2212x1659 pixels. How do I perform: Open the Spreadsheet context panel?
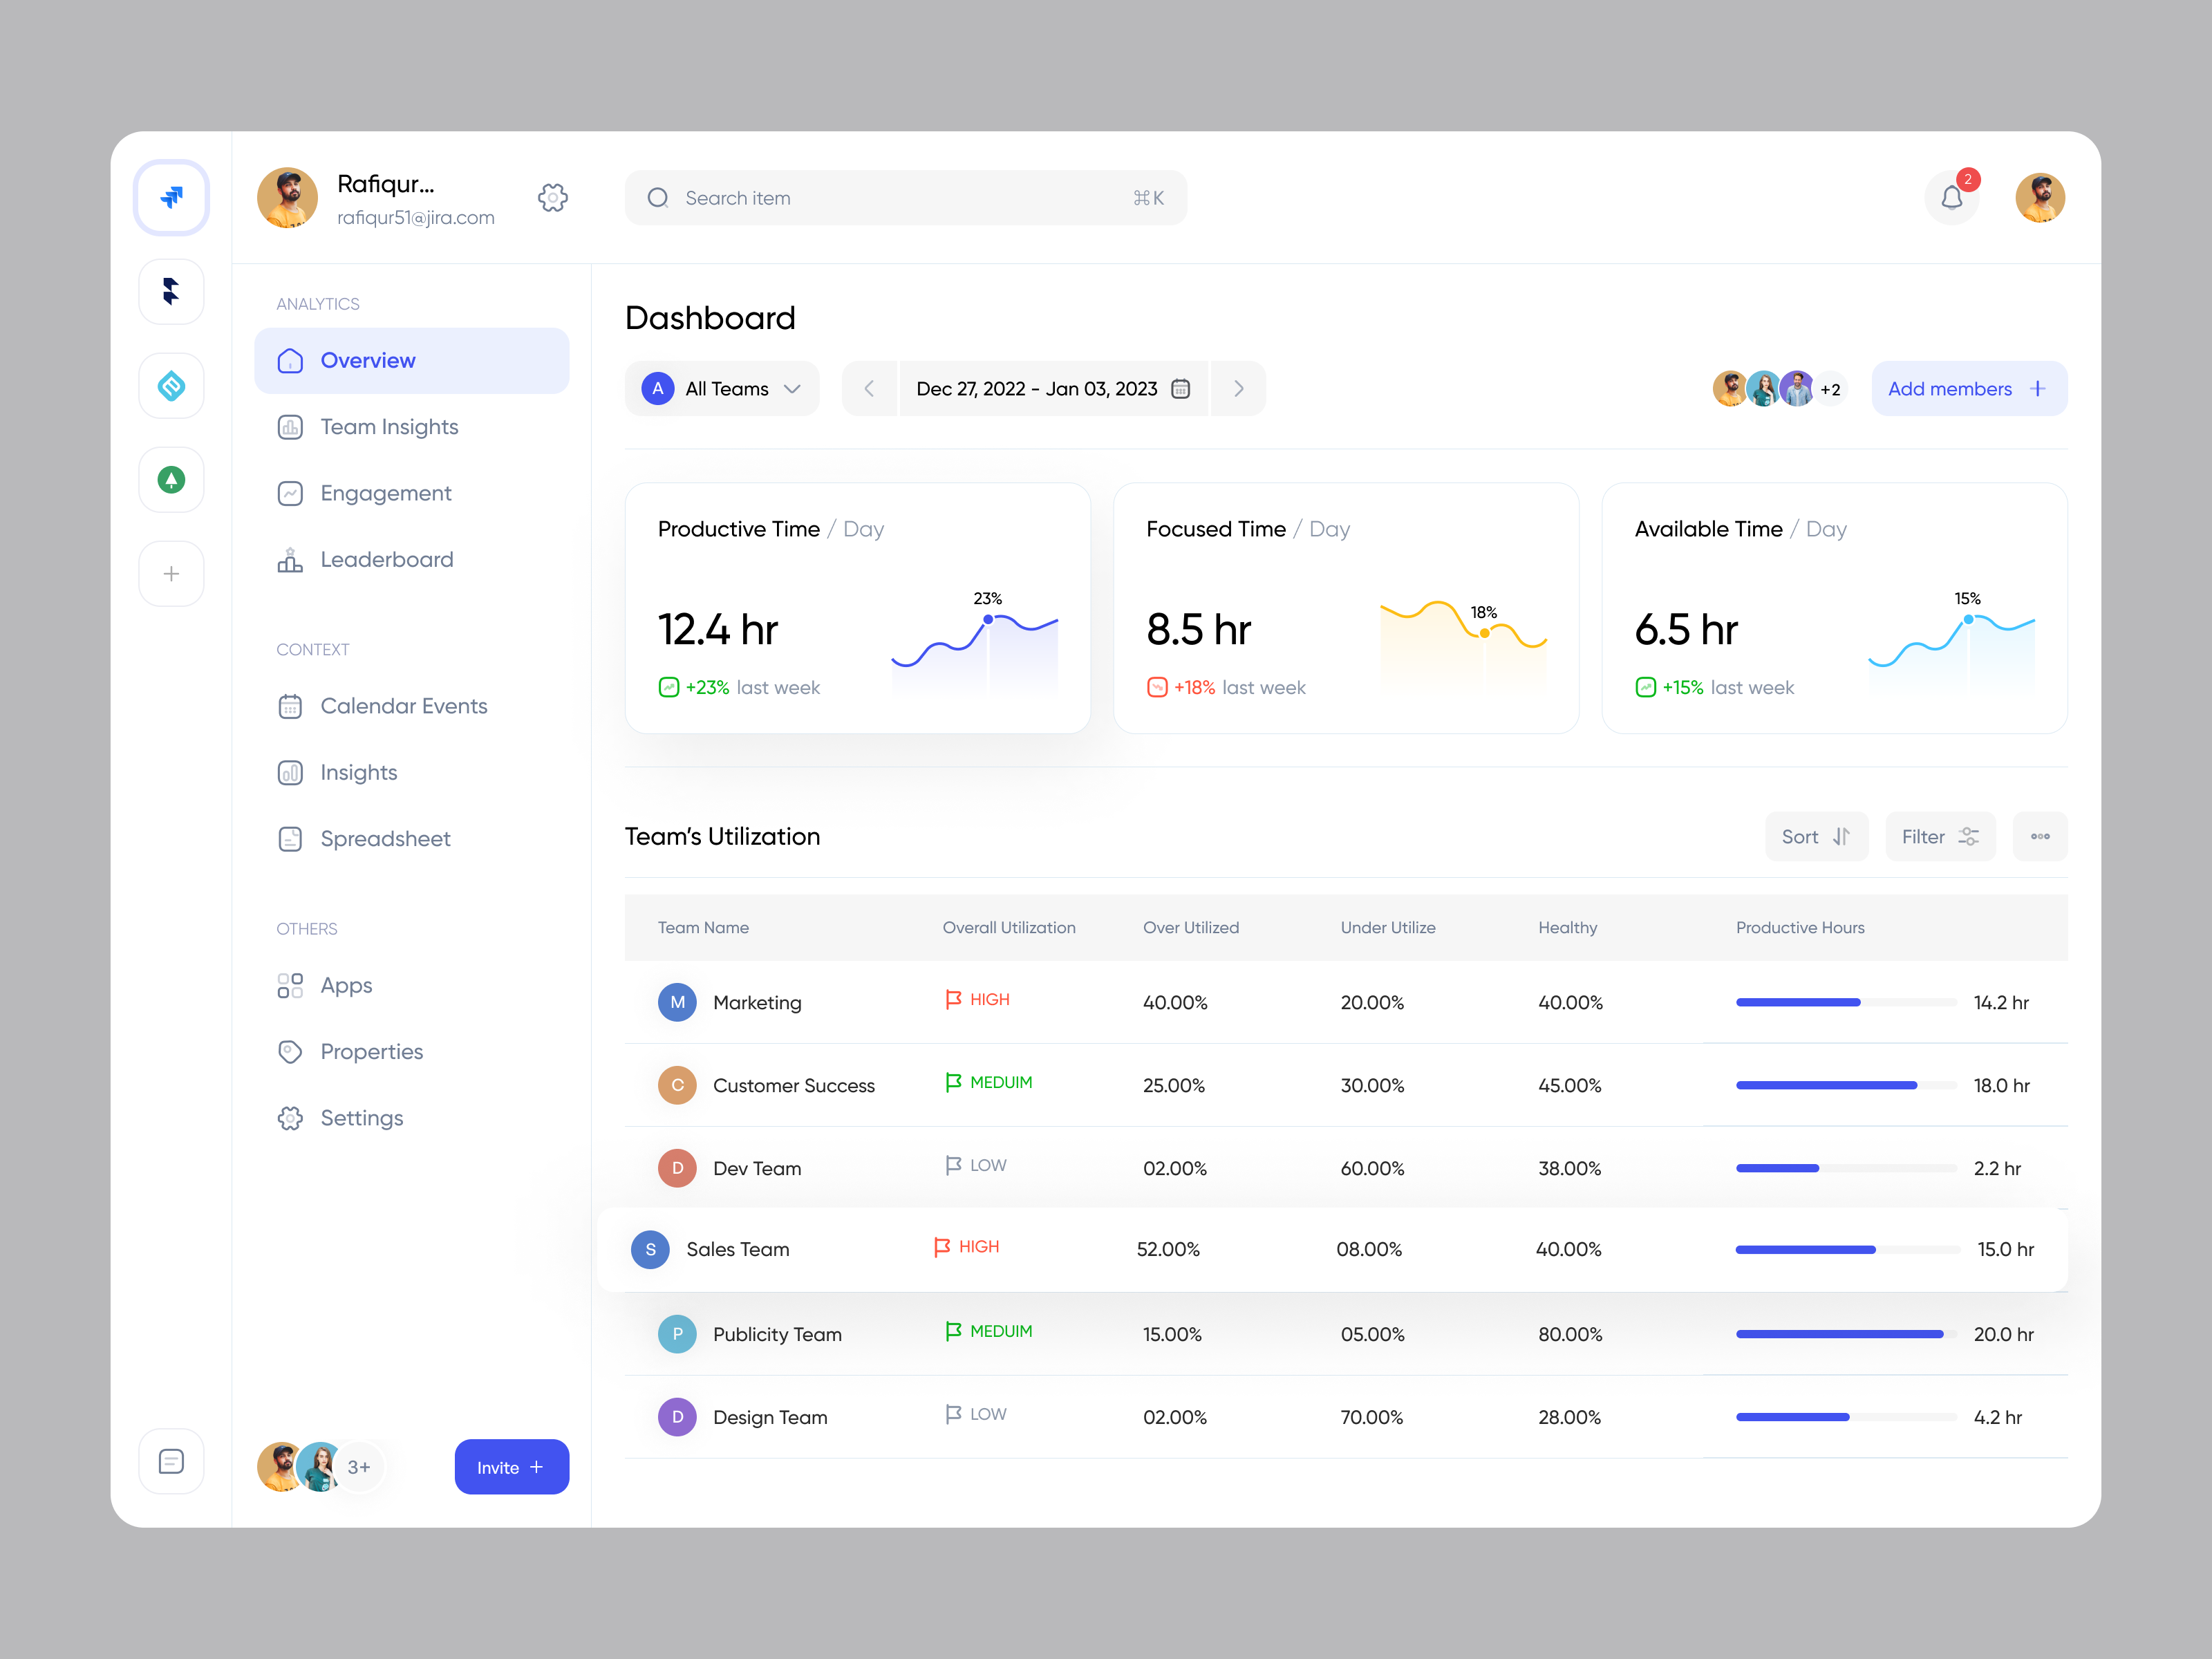(385, 839)
